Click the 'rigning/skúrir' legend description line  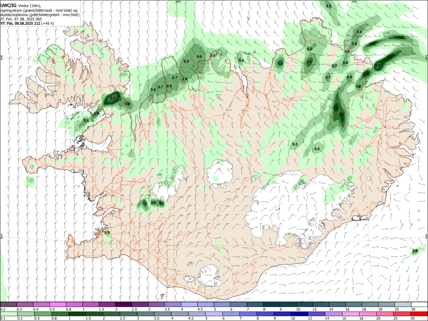click(39, 10)
